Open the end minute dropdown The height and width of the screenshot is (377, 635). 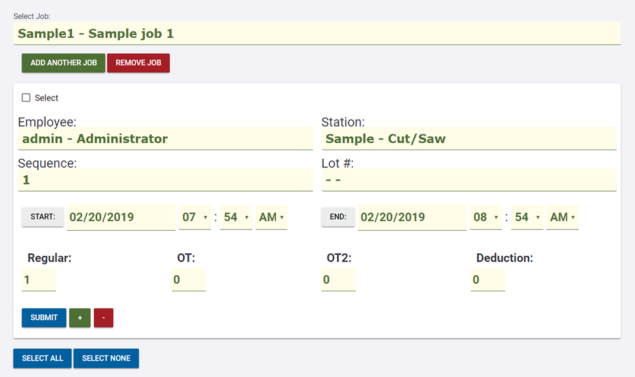click(x=527, y=217)
